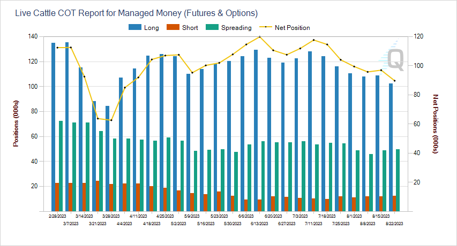
Task: Click the Net Positions (000s) right axis title
Action: (x=436, y=124)
